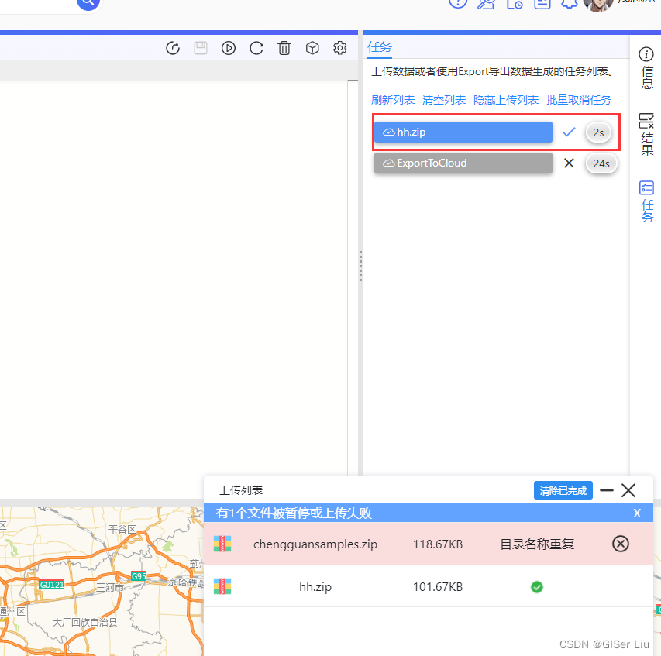
Task: Click the 24s duration badge
Action: point(601,163)
